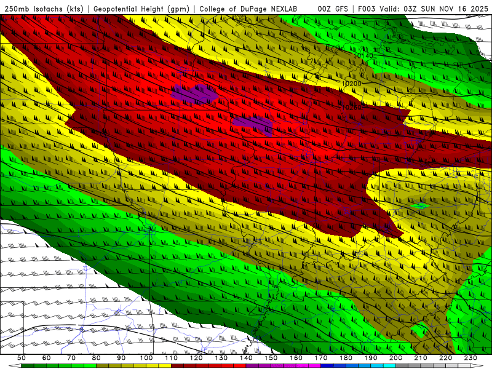Click the color bar label 230
This screenshot has width=492, height=369.
tap(471, 358)
